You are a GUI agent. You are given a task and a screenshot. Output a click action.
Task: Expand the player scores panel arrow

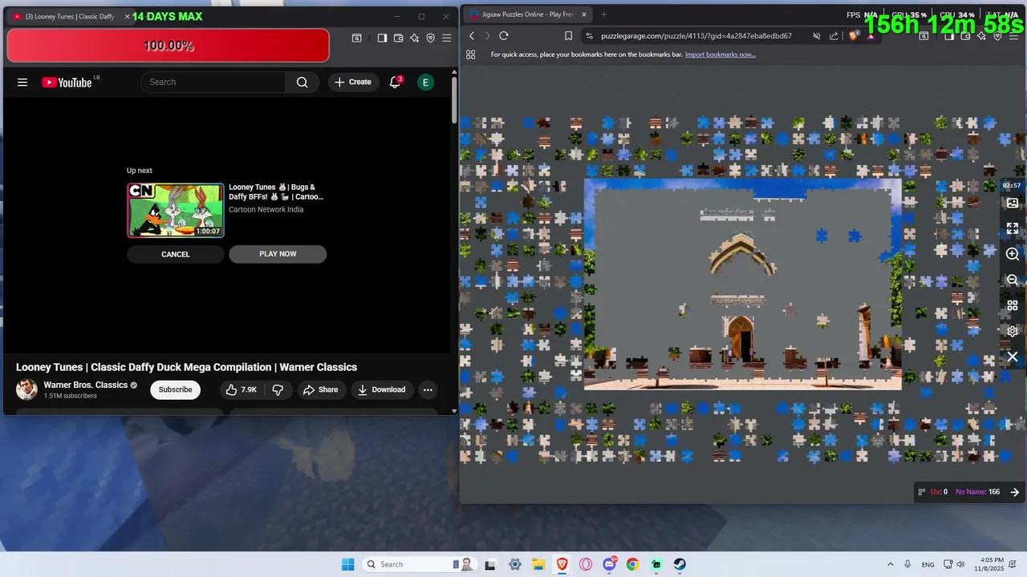pos(1014,492)
